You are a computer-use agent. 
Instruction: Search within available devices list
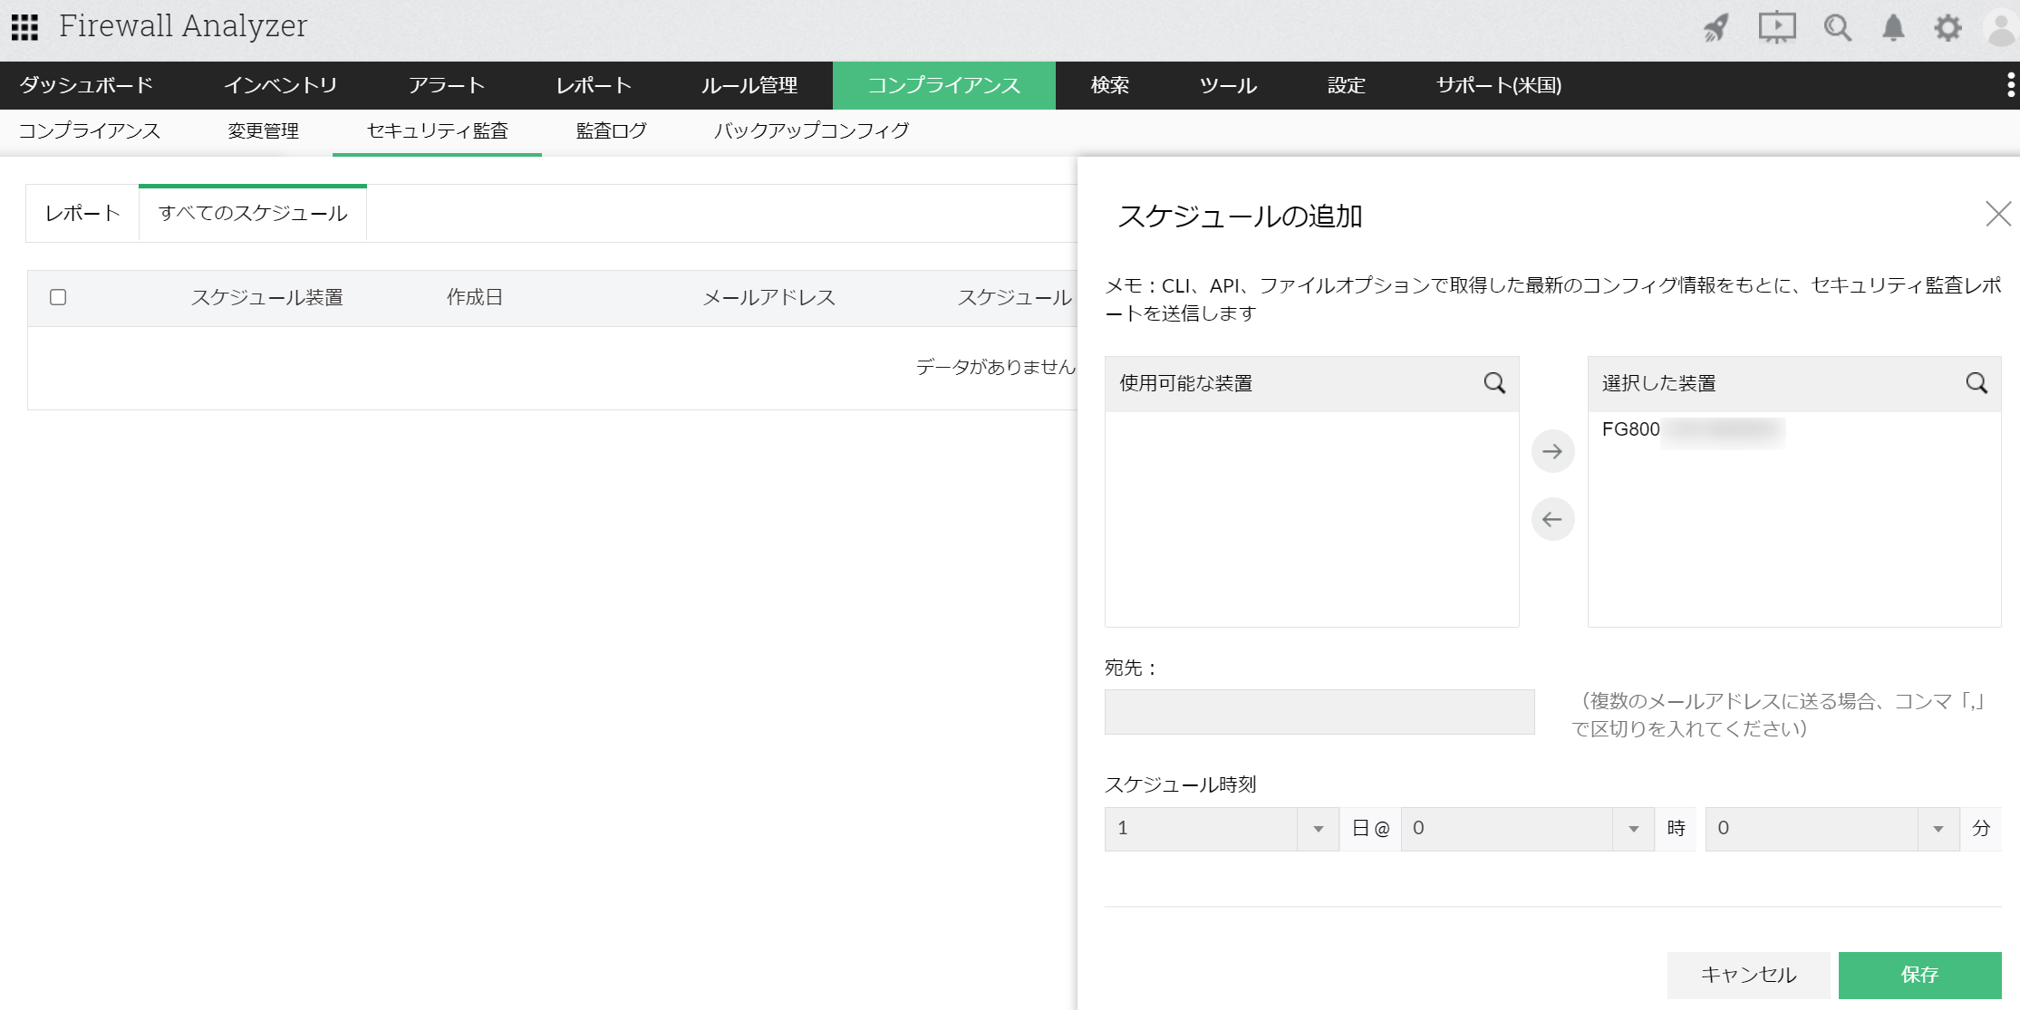coord(1494,383)
